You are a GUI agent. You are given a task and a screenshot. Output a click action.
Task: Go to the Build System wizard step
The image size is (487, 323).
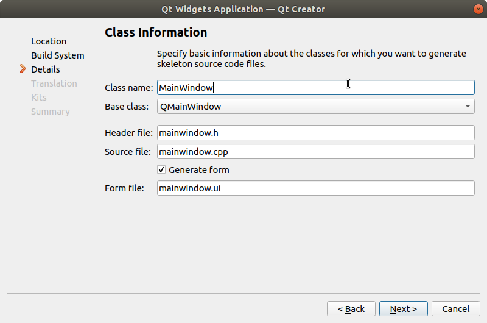click(58, 55)
